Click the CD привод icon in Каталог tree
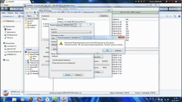This screenshot has width=182, height=102. click(28, 74)
